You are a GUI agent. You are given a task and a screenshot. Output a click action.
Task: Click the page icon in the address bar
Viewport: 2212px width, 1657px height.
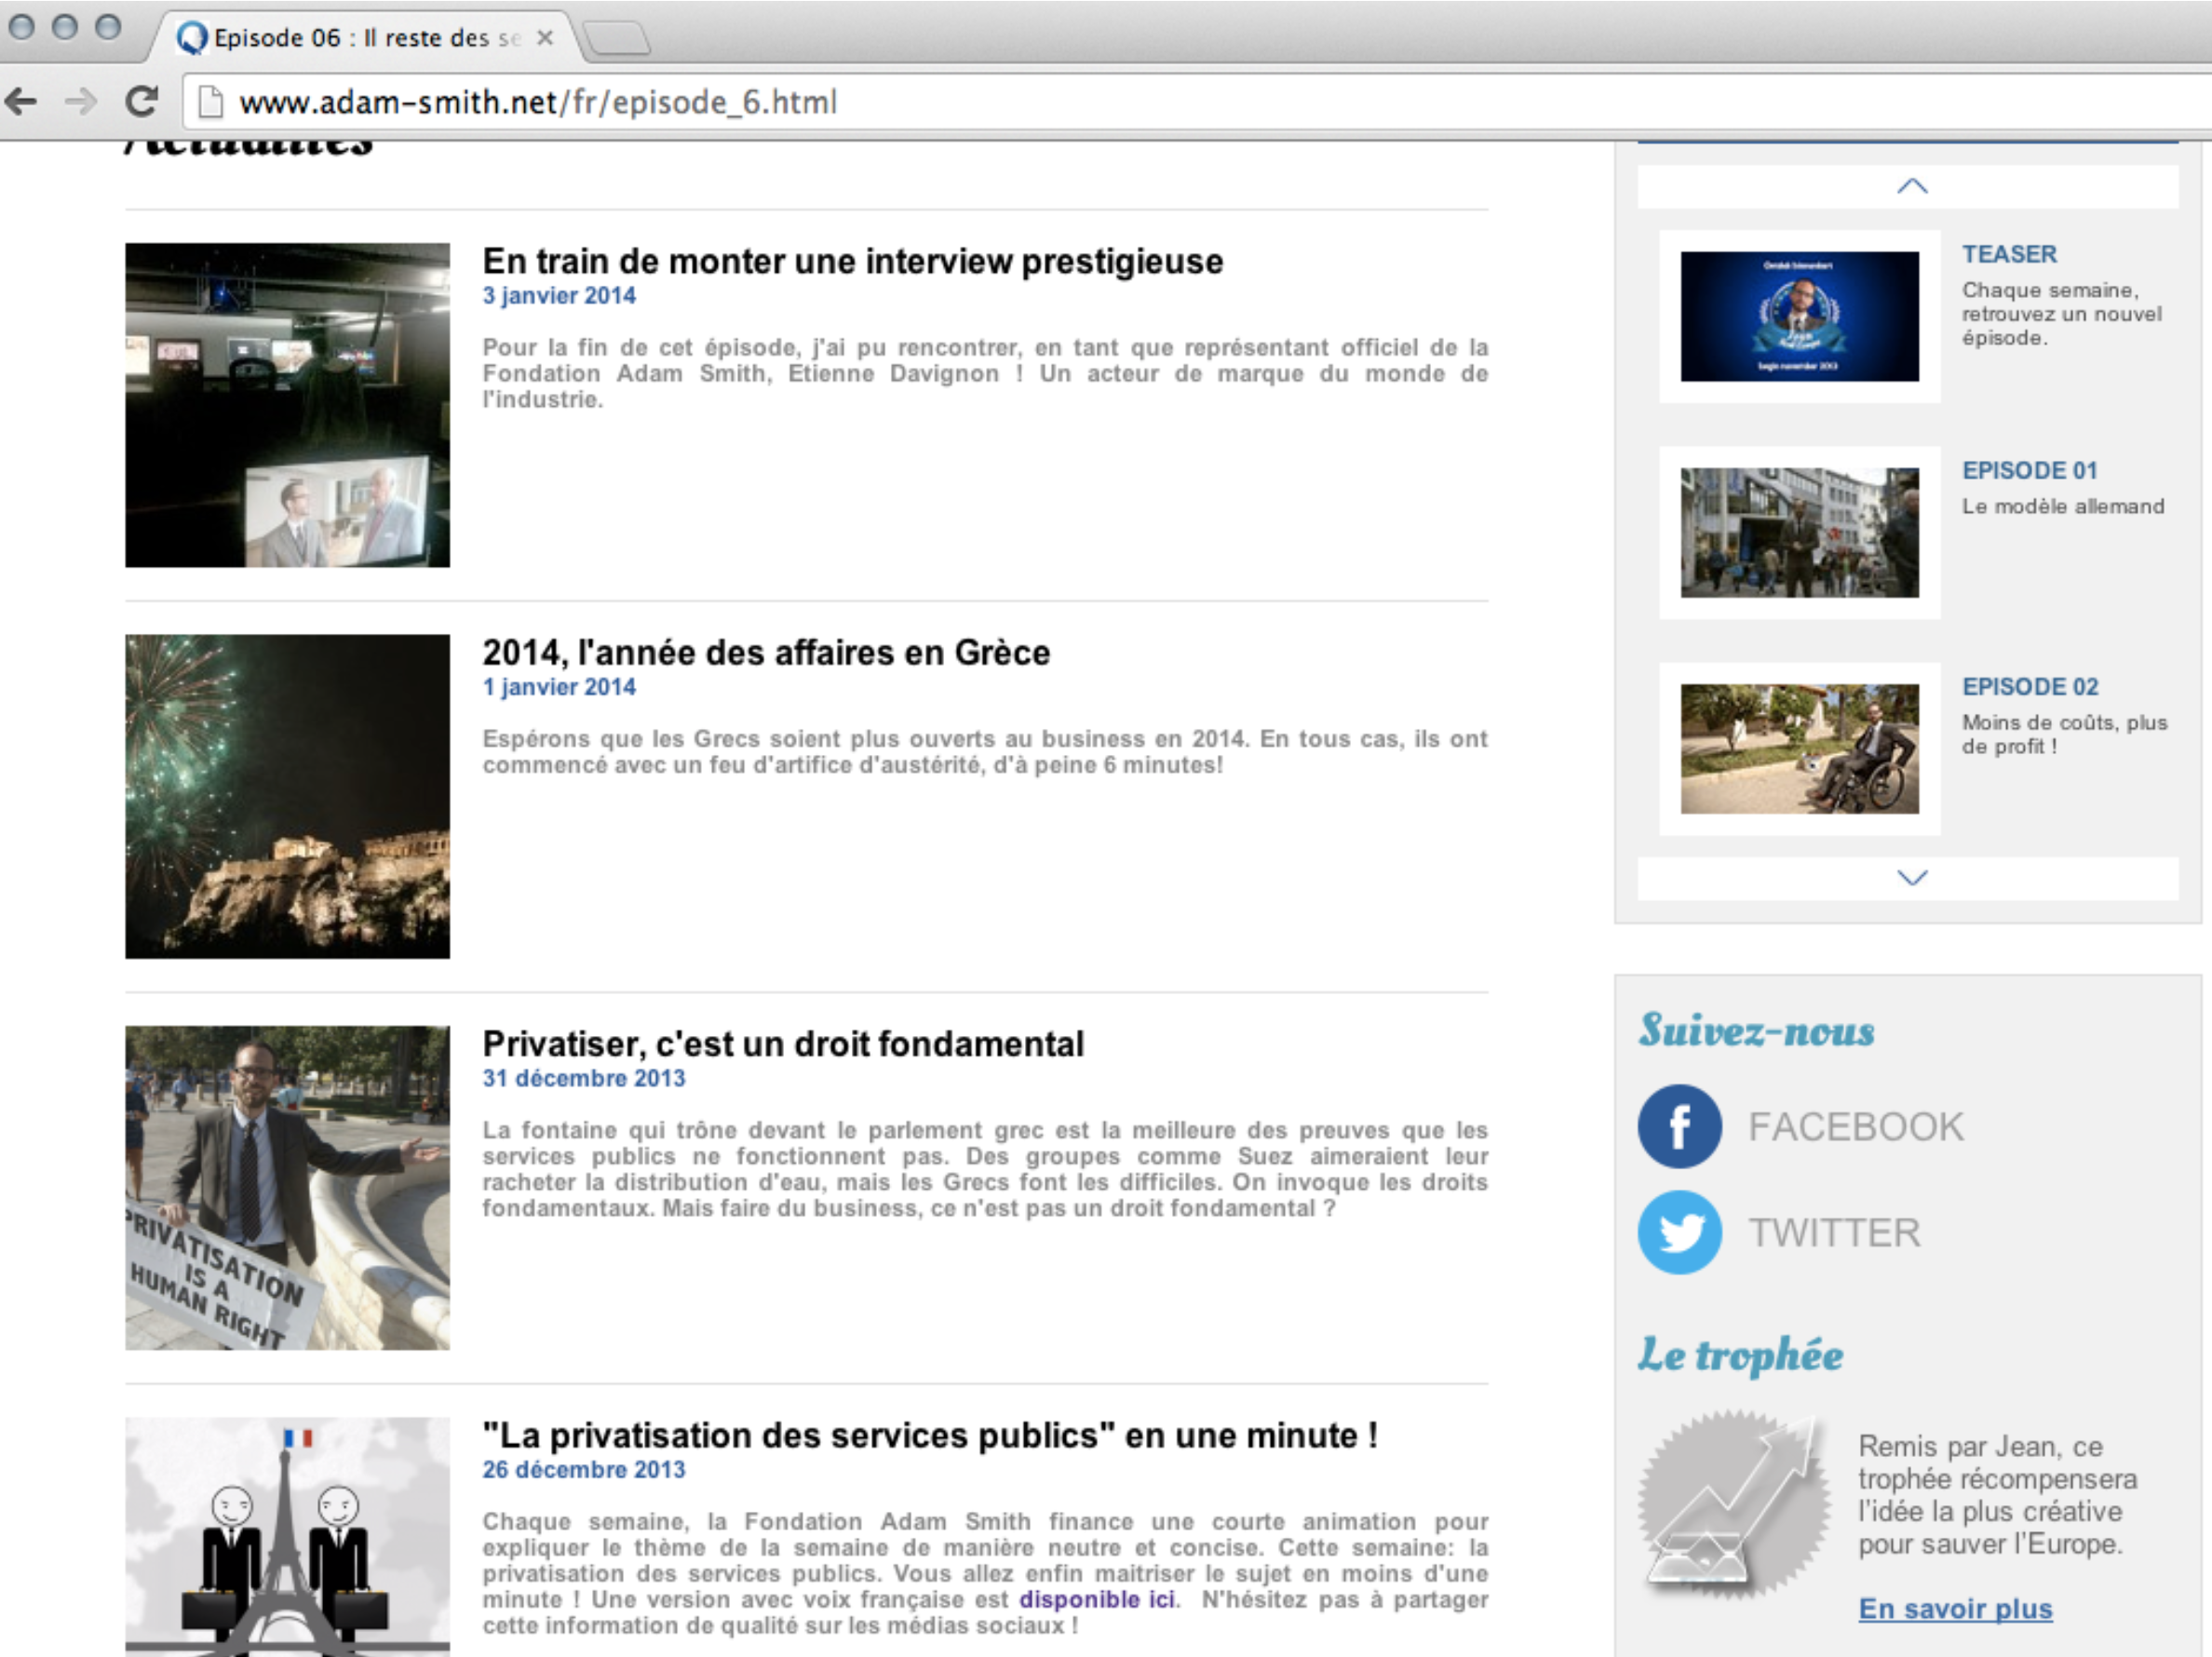[x=209, y=102]
